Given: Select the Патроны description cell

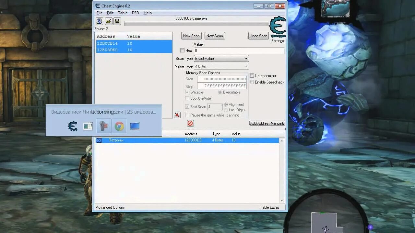Looking at the screenshot, I should [116, 140].
